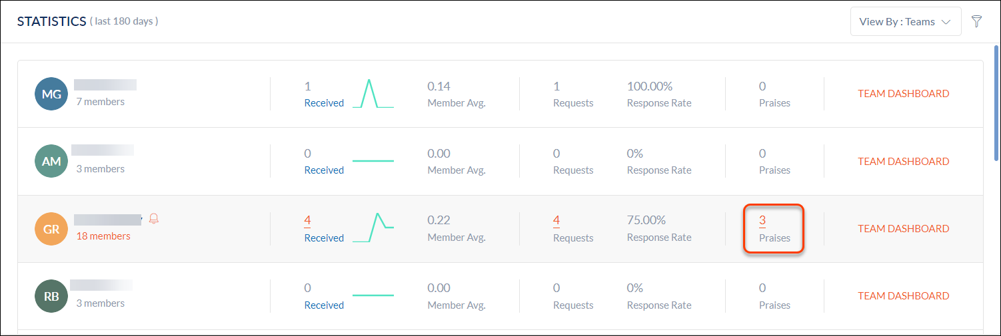Click the STATISTICS heading
Viewport: 1001px width, 336px height.
(51, 21)
